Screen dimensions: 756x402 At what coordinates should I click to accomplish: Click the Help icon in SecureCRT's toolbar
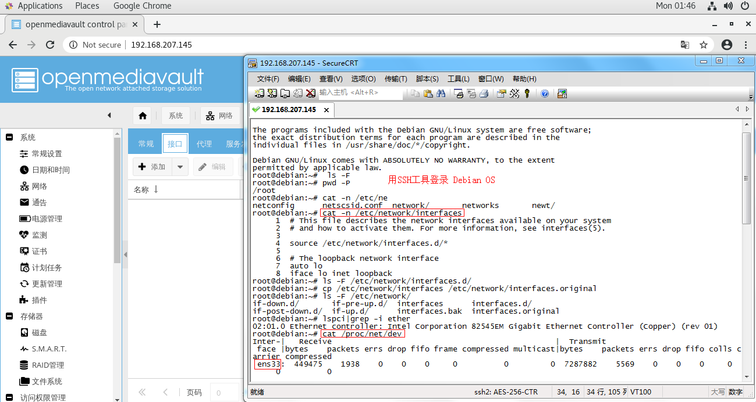[x=544, y=93]
